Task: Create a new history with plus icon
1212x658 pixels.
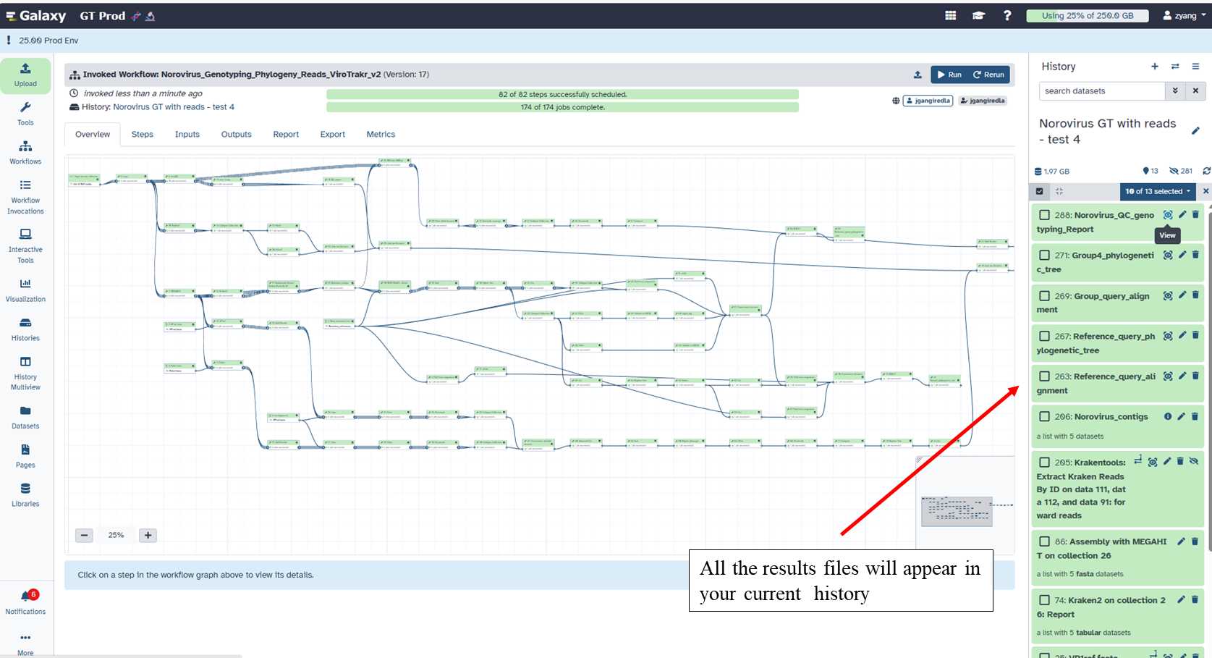Action: pyautogui.click(x=1155, y=67)
